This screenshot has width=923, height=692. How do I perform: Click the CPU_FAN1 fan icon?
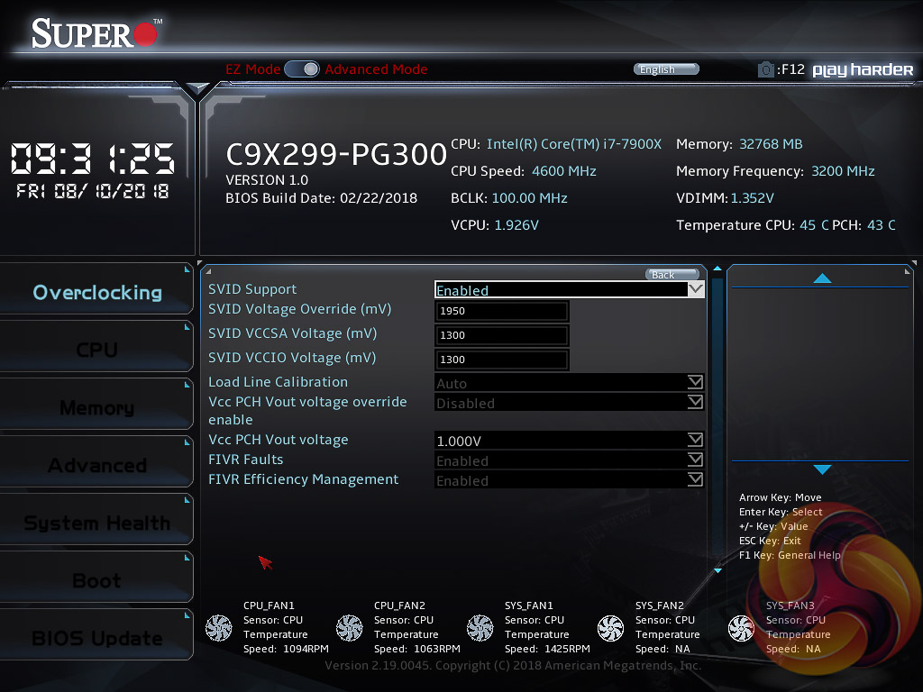click(x=219, y=628)
